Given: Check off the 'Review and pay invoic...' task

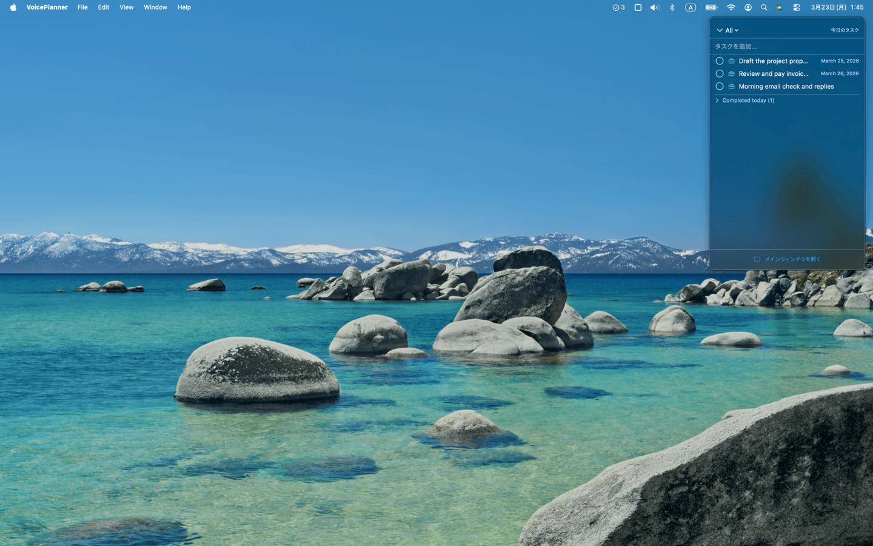Looking at the screenshot, I should point(720,73).
